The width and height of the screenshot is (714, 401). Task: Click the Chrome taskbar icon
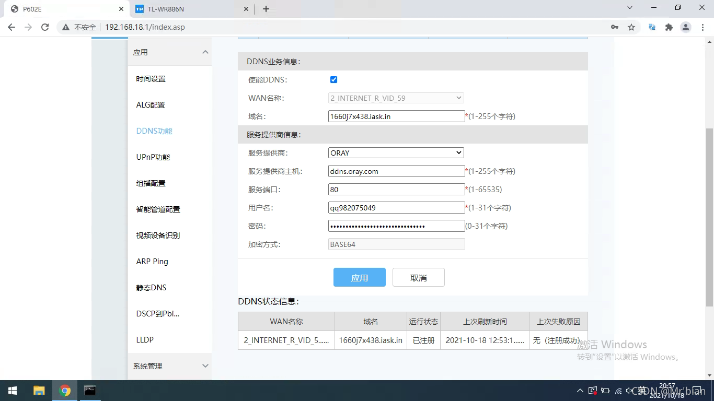[x=65, y=391]
